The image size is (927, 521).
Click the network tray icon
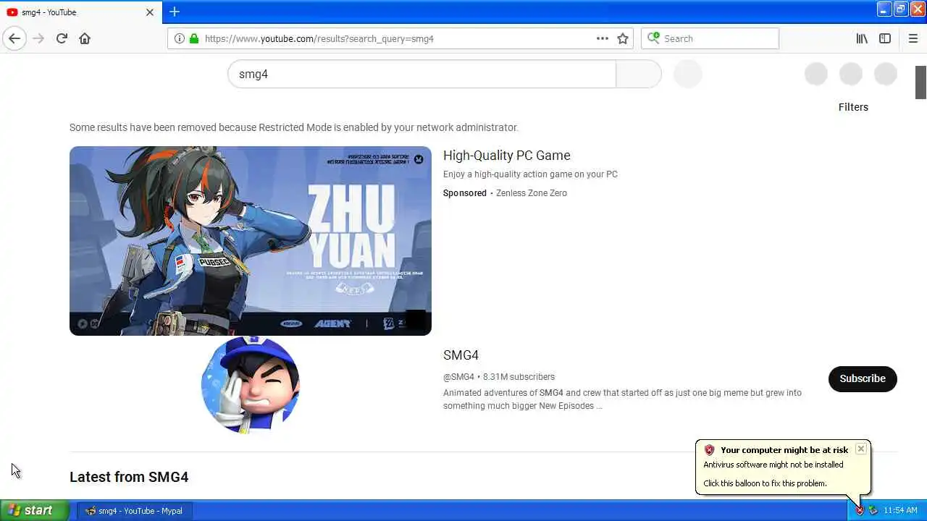click(873, 510)
